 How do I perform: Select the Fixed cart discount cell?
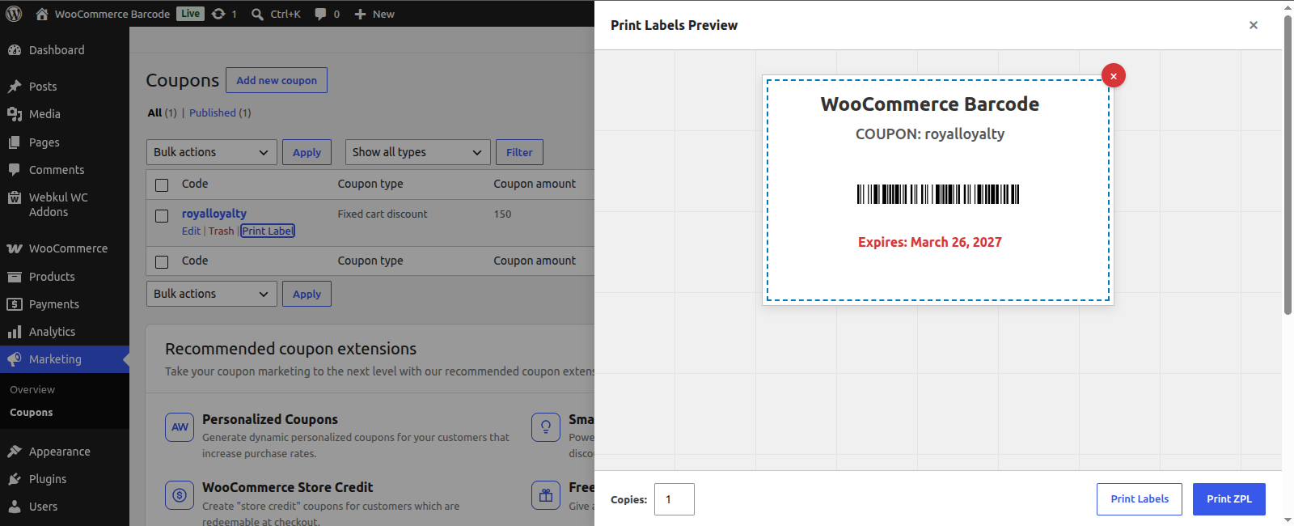tap(383, 214)
